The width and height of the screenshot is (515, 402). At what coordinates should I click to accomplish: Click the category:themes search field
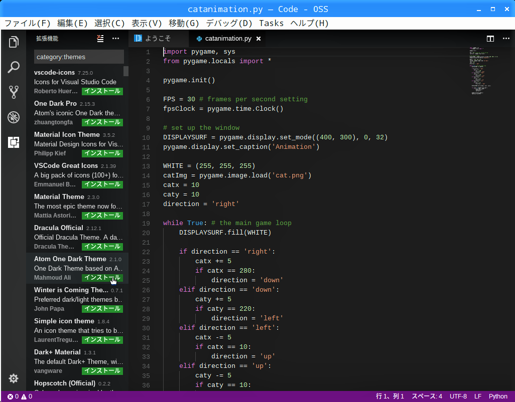79,57
